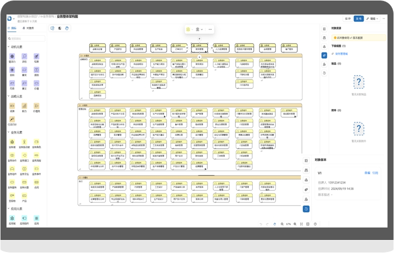Image resolution: width=394 pixels, height=253 pixels.
Task: Click the 保存 save button
Action: point(347,18)
